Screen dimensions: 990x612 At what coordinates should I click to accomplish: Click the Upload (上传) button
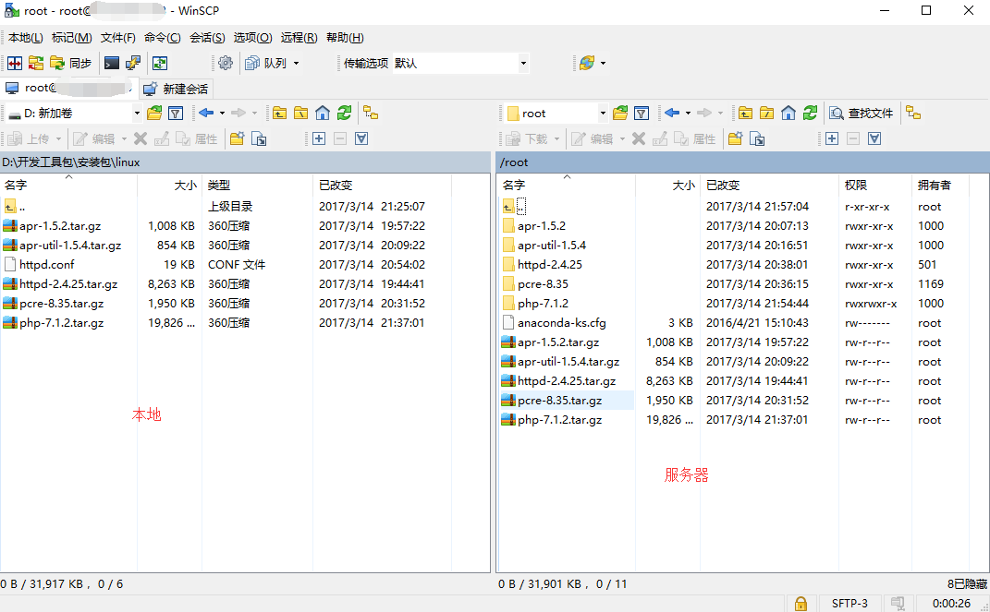click(x=29, y=138)
